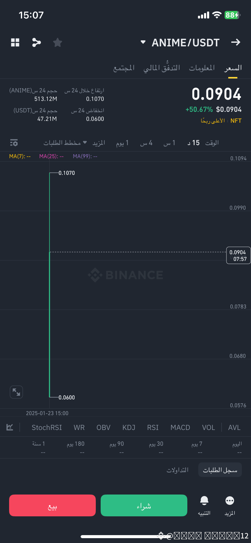Select the 15-minute timeframe
This screenshot has height=543, width=251.
(193, 142)
